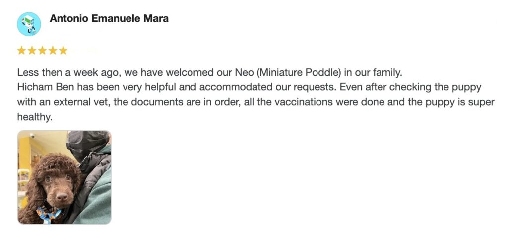Image resolution: width=508 pixels, height=234 pixels.
Task: Click the first gold rating star
Action: point(21,50)
